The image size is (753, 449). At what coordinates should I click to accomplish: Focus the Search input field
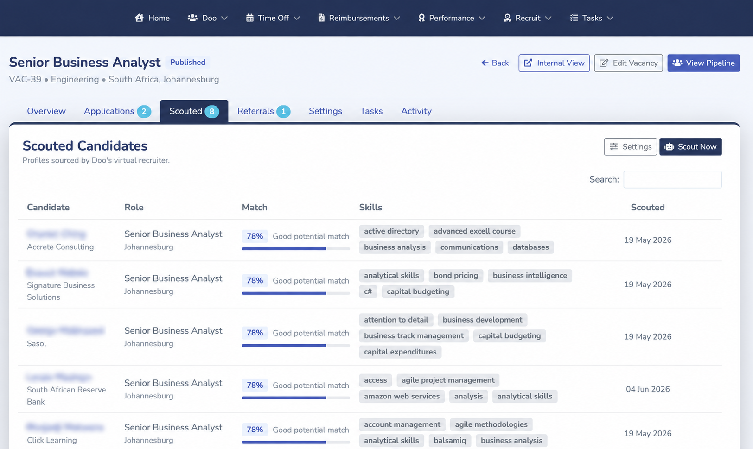(672, 180)
